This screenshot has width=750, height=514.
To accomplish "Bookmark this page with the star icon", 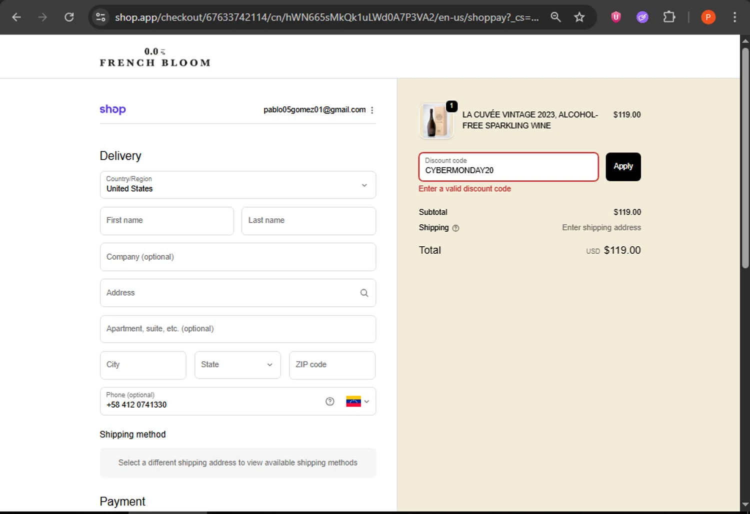I will (x=579, y=17).
